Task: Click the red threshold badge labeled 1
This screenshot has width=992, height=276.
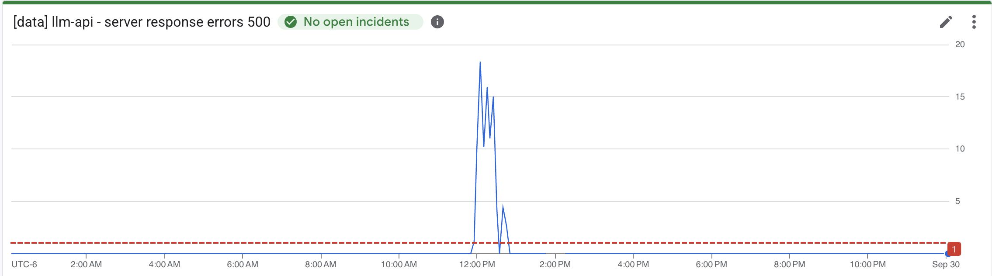Action: pyautogui.click(x=954, y=249)
